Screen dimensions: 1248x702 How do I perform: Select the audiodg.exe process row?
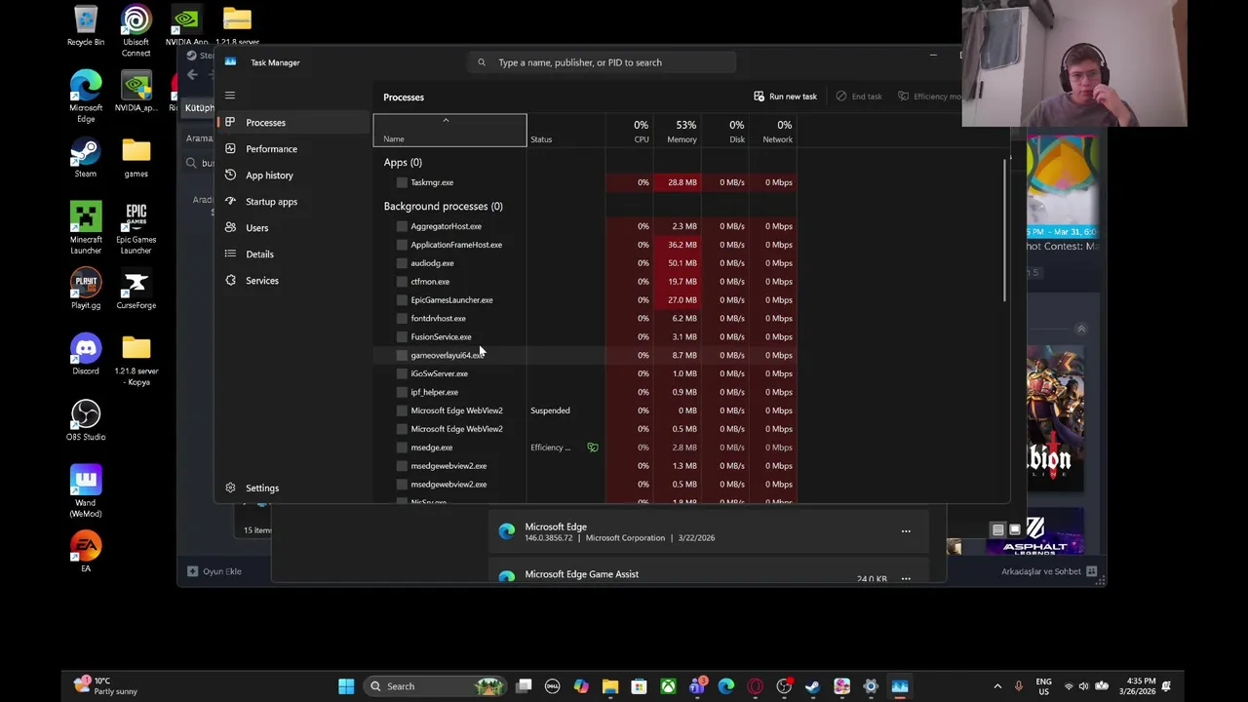point(585,263)
